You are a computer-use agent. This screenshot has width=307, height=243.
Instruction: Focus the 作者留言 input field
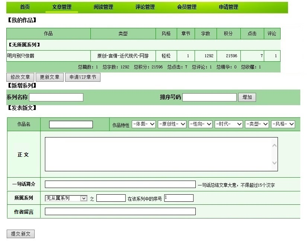[x=120, y=211]
